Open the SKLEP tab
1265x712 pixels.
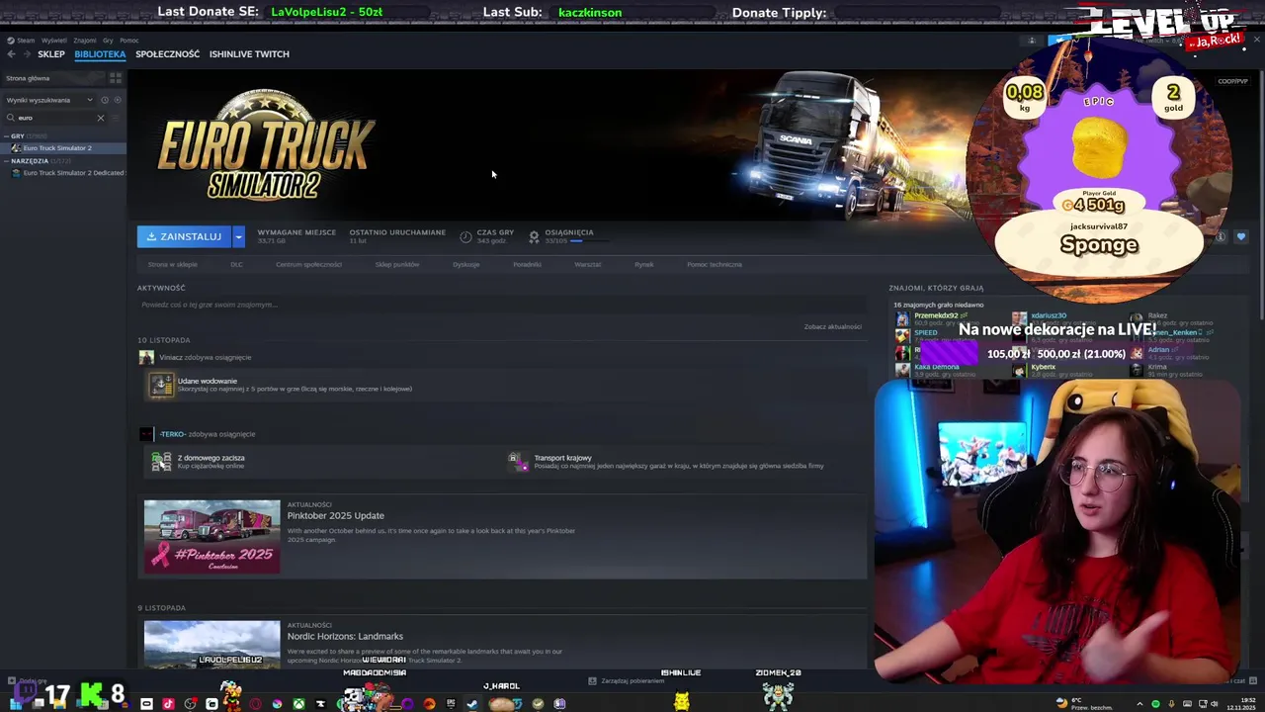coord(51,54)
